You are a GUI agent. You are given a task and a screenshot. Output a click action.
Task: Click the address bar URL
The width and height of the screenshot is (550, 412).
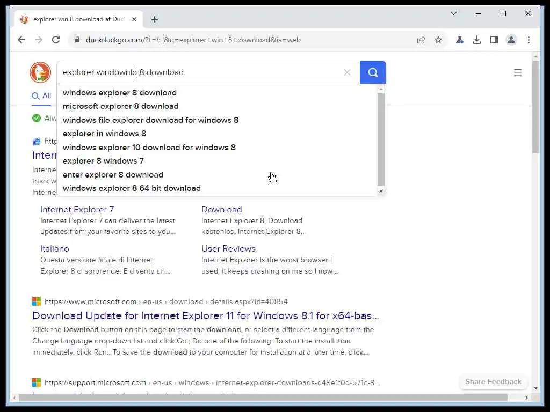(193, 40)
